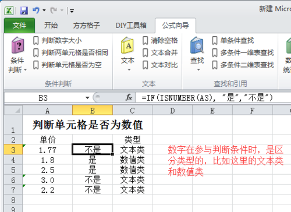
Task: Select cell containing 1.77
Action: tap(48, 150)
